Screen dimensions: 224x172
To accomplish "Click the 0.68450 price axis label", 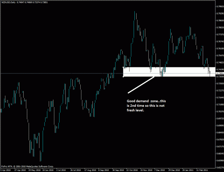I will [220, 133].
